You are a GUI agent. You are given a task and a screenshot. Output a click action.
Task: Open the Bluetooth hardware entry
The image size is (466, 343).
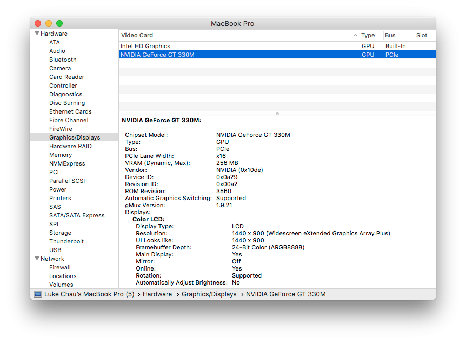(x=63, y=60)
